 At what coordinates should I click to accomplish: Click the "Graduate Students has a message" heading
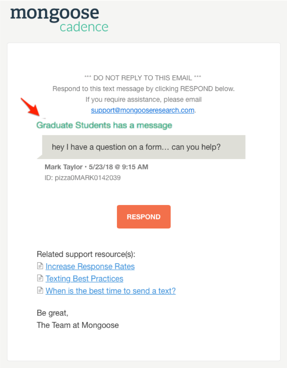tap(104, 125)
